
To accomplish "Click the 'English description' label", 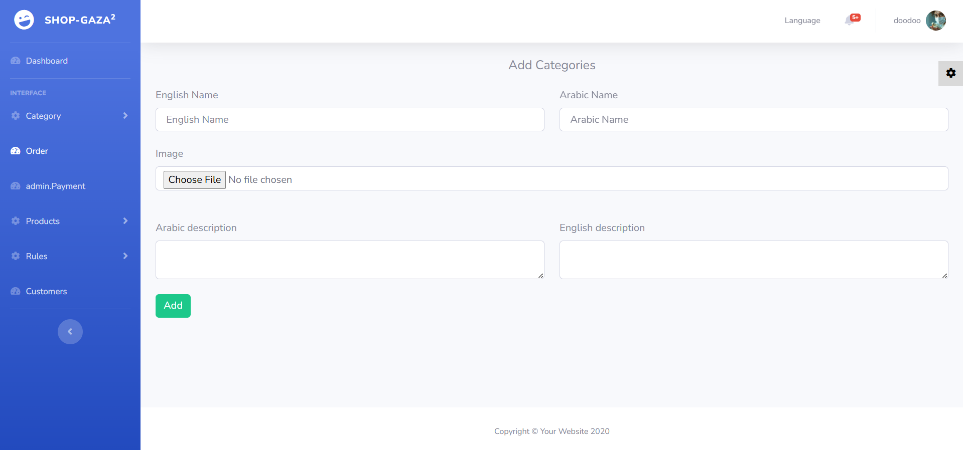I will click(x=602, y=228).
